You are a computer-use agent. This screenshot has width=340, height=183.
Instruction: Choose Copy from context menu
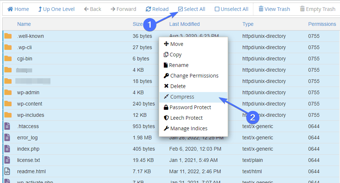pos(193,55)
